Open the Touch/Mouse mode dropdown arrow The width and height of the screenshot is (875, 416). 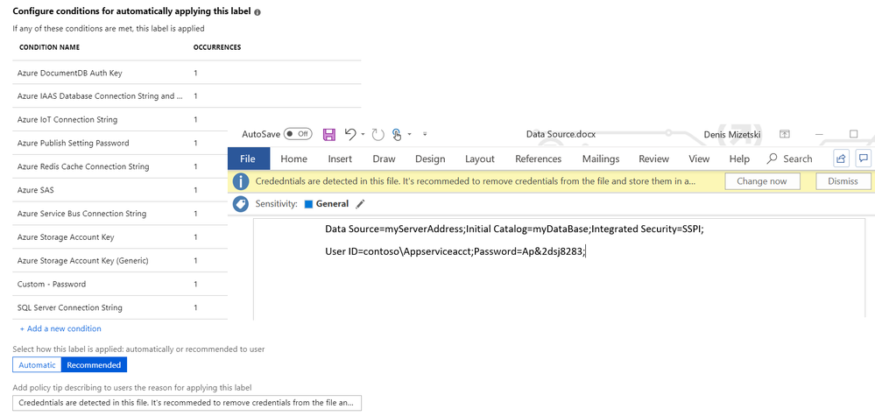409,134
